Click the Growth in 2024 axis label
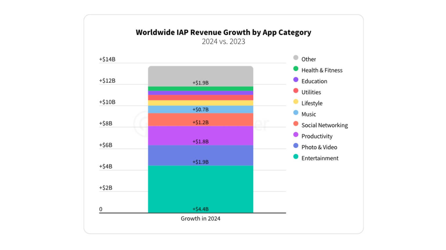 coord(200,218)
